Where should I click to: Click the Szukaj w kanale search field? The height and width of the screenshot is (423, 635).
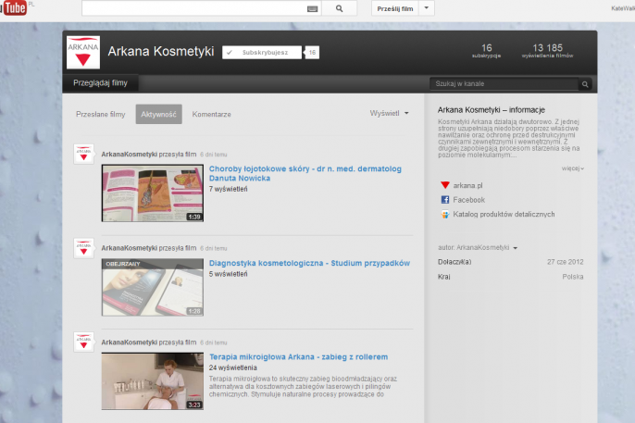(x=504, y=84)
